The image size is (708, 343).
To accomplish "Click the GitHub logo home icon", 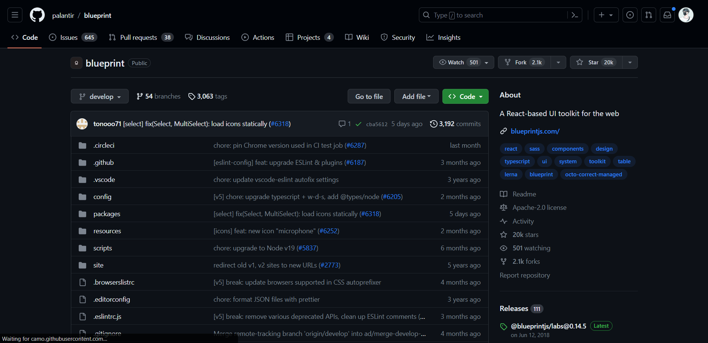I will 37,15.
